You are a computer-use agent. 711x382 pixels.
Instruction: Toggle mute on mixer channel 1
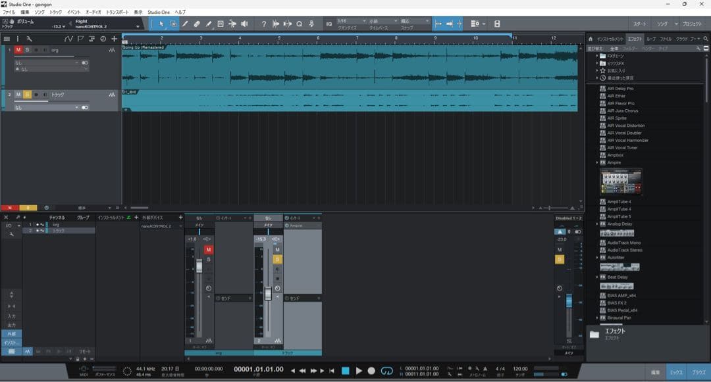coord(209,250)
